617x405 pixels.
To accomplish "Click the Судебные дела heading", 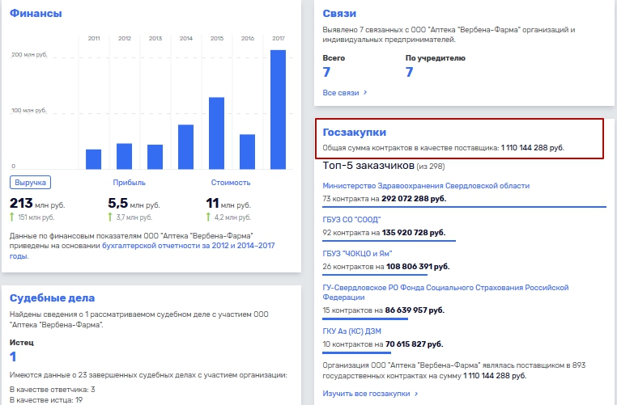I will tap(52, 297).
